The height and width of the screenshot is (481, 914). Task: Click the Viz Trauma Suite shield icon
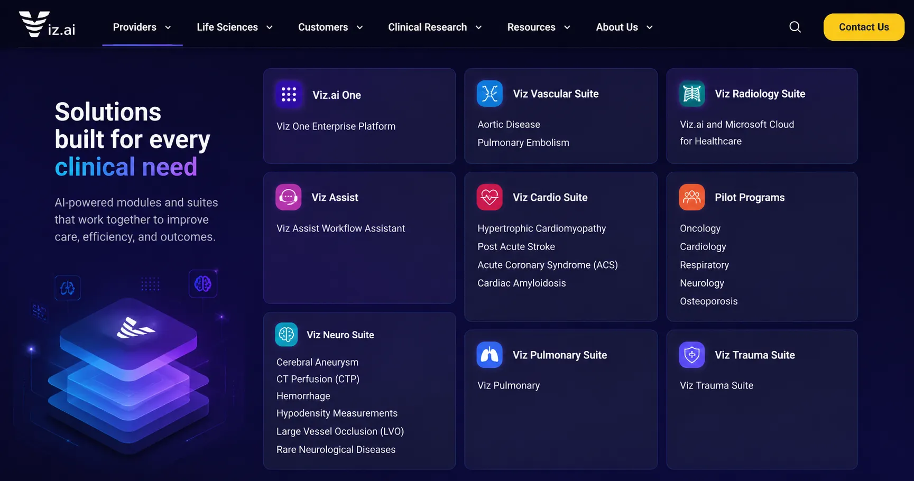point(692,355)
